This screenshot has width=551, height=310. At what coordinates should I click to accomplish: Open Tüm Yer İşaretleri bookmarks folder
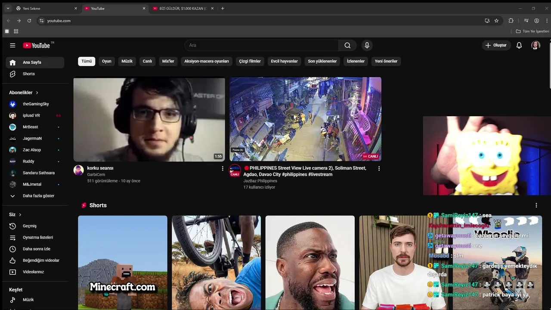pos(532,31)
